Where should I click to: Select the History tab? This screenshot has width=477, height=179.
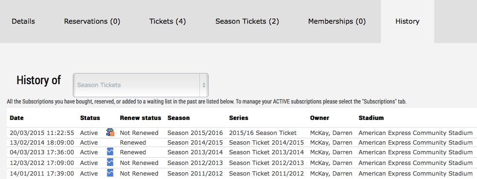(x=407, y=22)
